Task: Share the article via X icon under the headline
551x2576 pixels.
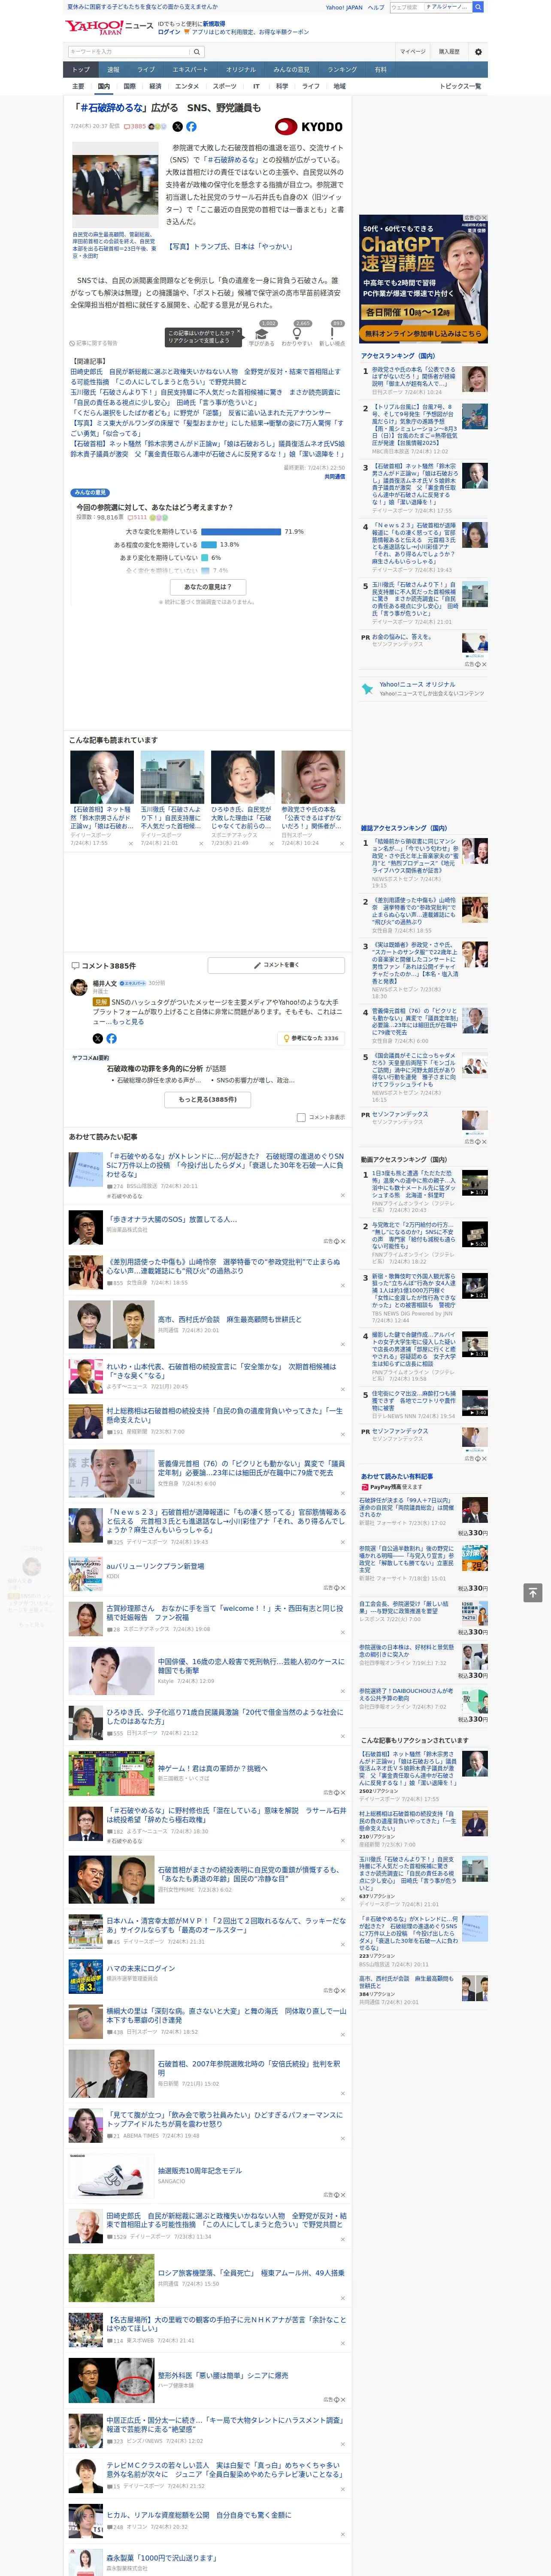Action: click(178, 127)
